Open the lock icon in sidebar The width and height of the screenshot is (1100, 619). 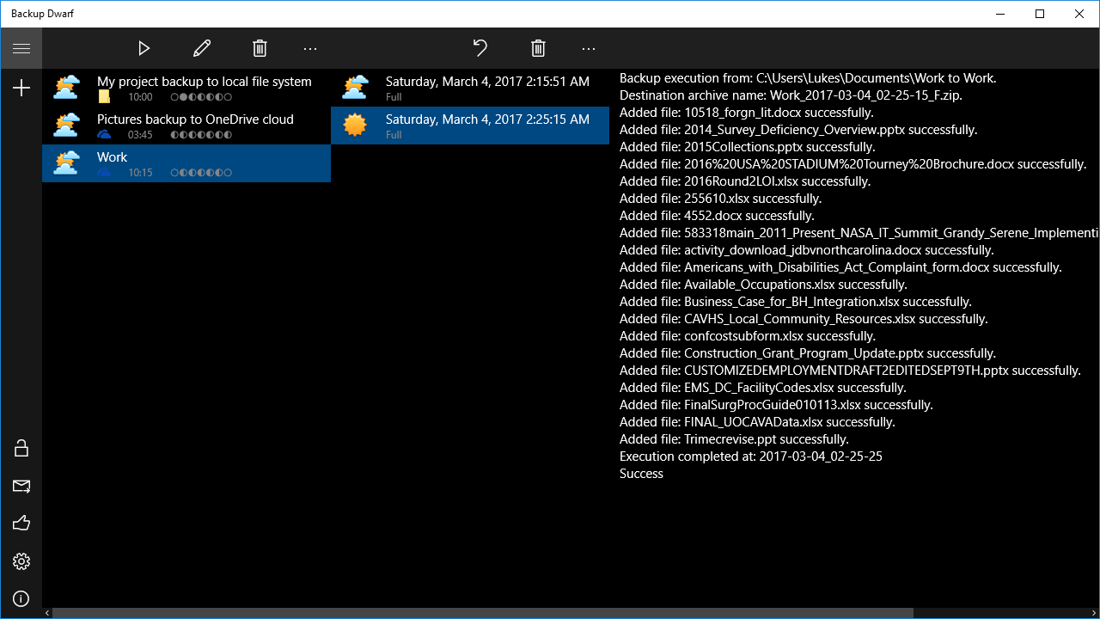21,448
